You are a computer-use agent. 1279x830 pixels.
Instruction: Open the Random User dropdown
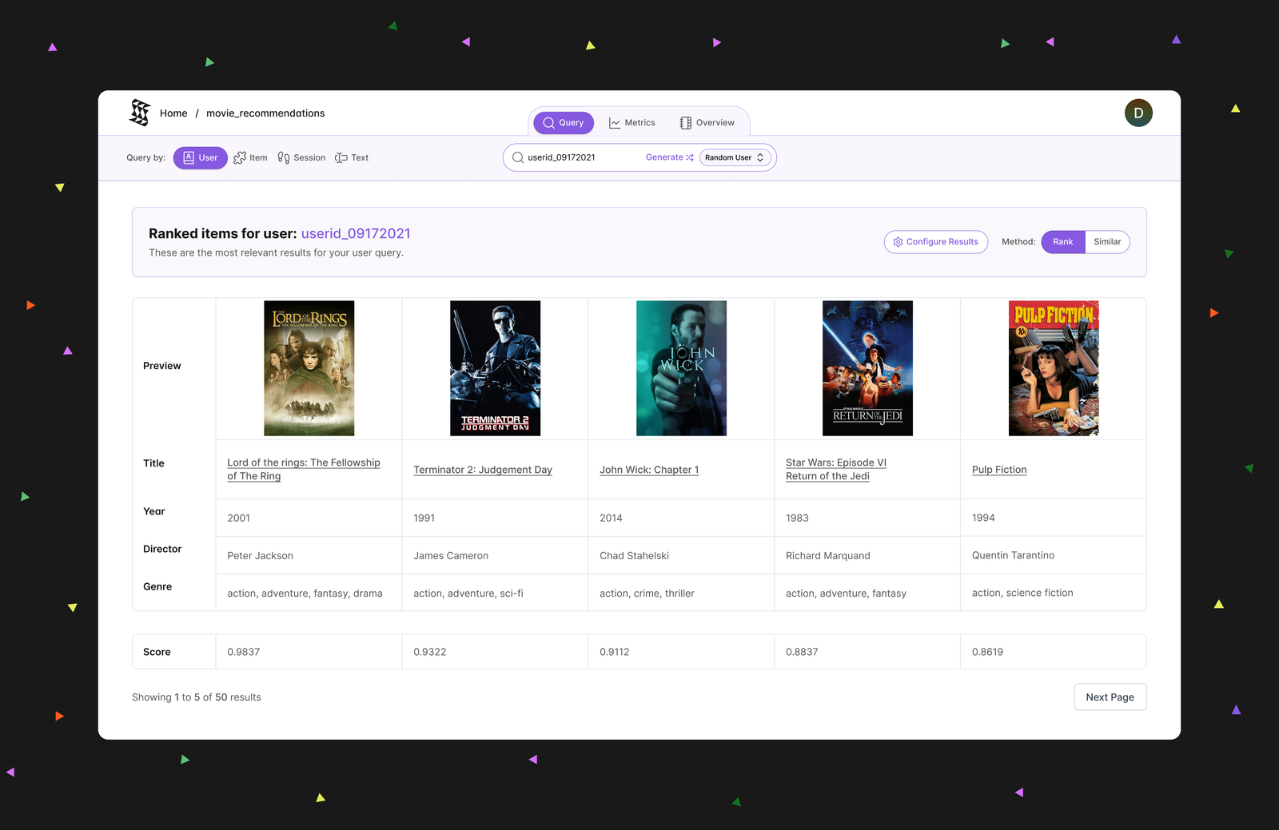(735, 157)
